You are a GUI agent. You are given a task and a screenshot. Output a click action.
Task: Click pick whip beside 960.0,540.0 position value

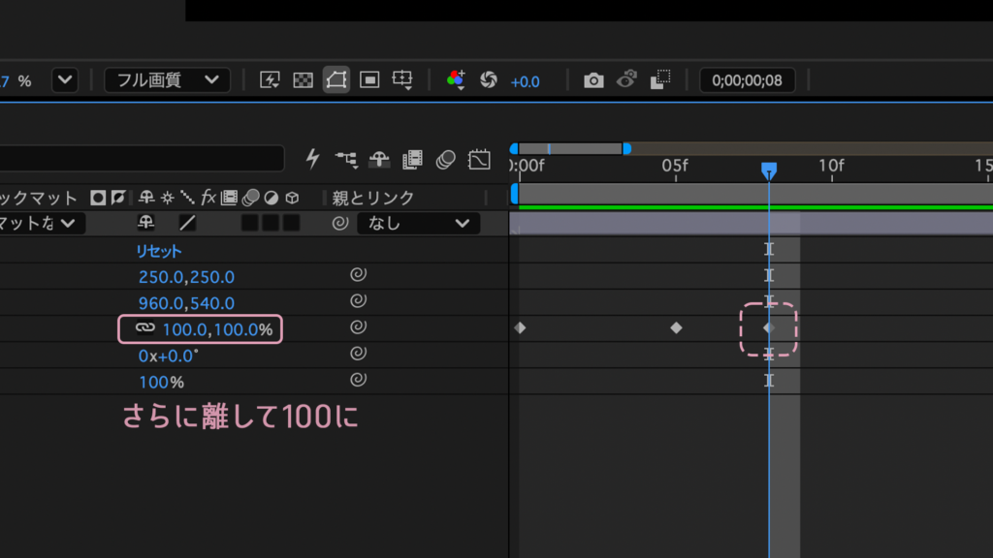click(x=359, y=301)
